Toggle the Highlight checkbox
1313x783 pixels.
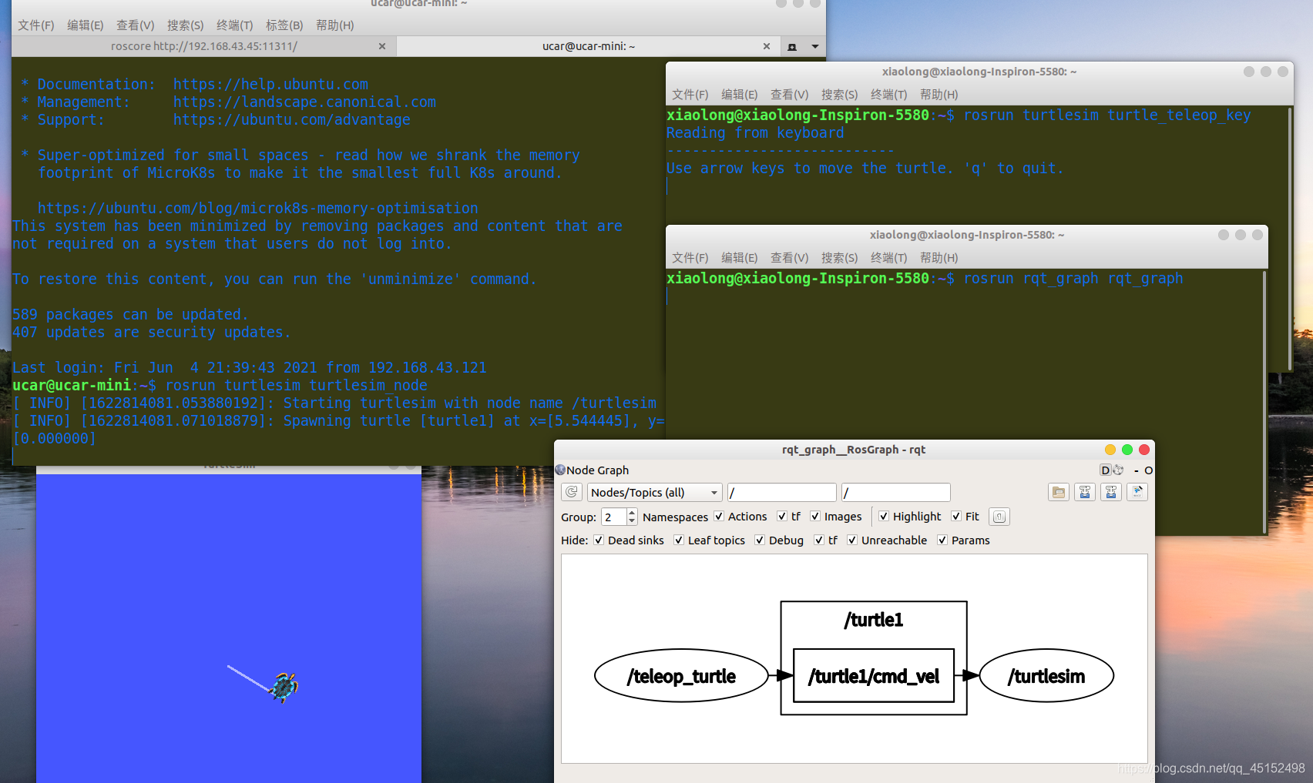coord(884,517)
